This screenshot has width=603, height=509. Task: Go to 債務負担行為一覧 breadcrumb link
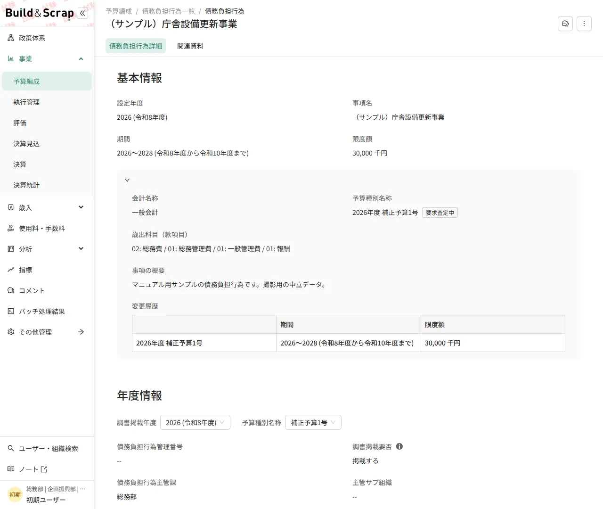[x=168, y=11]
